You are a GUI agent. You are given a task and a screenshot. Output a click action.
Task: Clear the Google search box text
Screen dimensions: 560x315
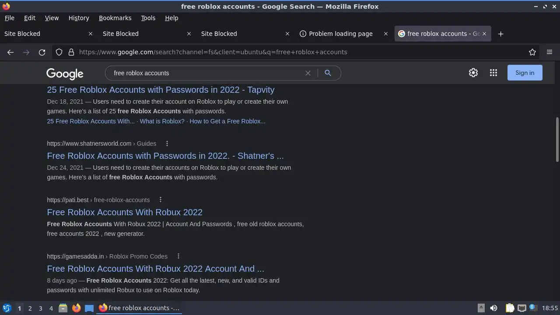(x=308, y=73)
